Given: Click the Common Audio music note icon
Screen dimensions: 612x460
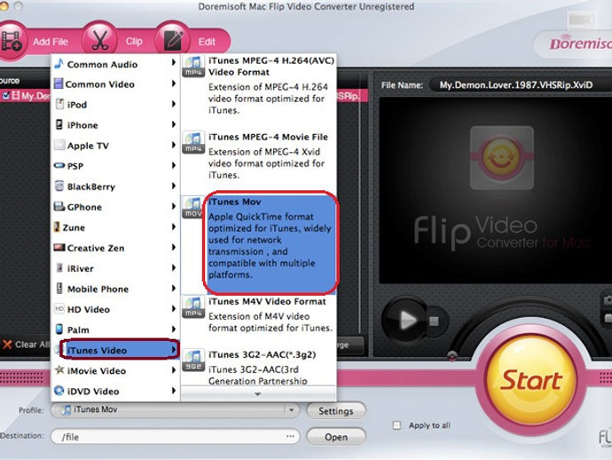Looking at the screenshot, I should point(59,64).
